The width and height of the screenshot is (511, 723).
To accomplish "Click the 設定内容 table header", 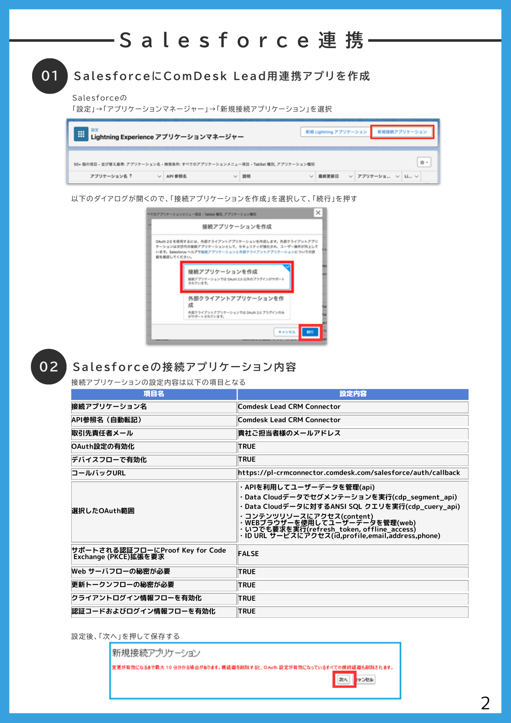I will coord(353,394).
